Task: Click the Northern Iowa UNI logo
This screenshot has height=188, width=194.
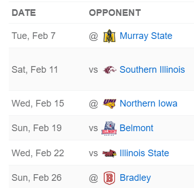Action: tap(110, 103)
